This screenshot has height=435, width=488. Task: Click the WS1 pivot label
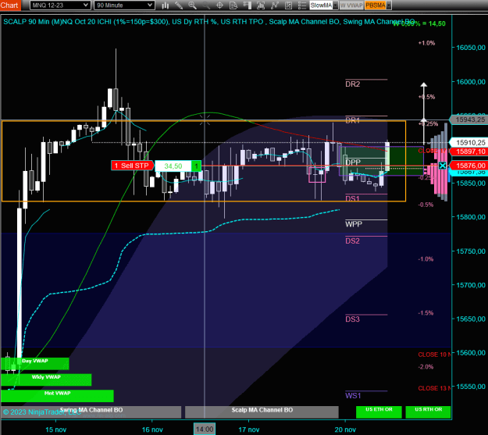click(x=353, y=396)
